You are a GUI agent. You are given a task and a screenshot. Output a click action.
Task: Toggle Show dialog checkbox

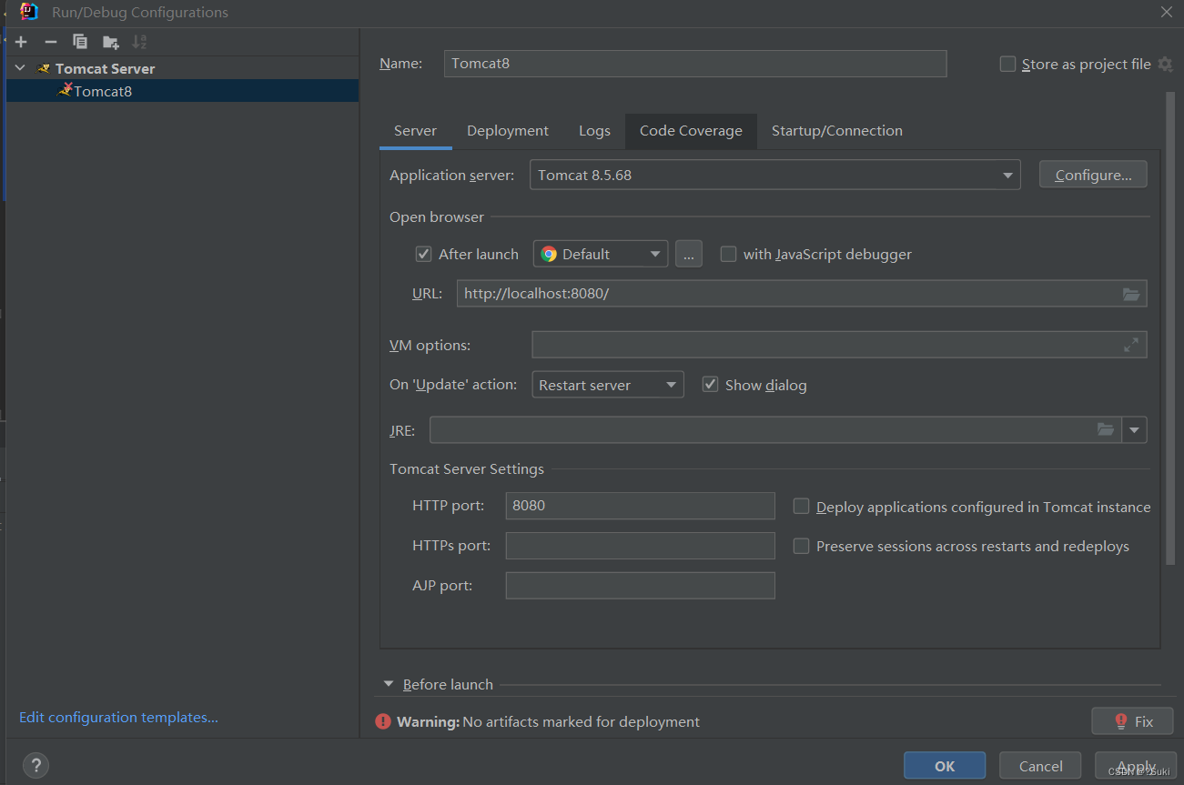[711, 385]
